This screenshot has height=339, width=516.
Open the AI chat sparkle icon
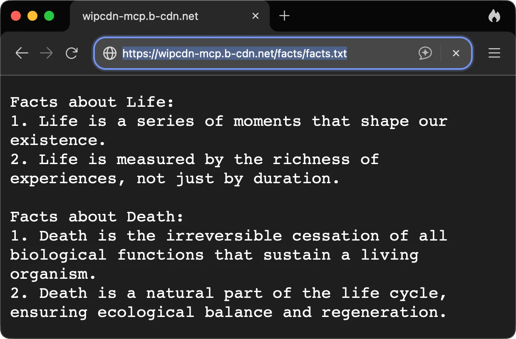[x=425, y=53]
